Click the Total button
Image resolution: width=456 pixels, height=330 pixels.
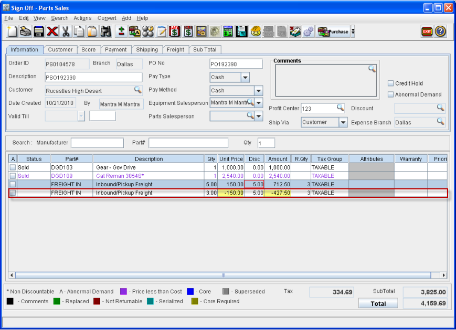click(x=378, y=304)
